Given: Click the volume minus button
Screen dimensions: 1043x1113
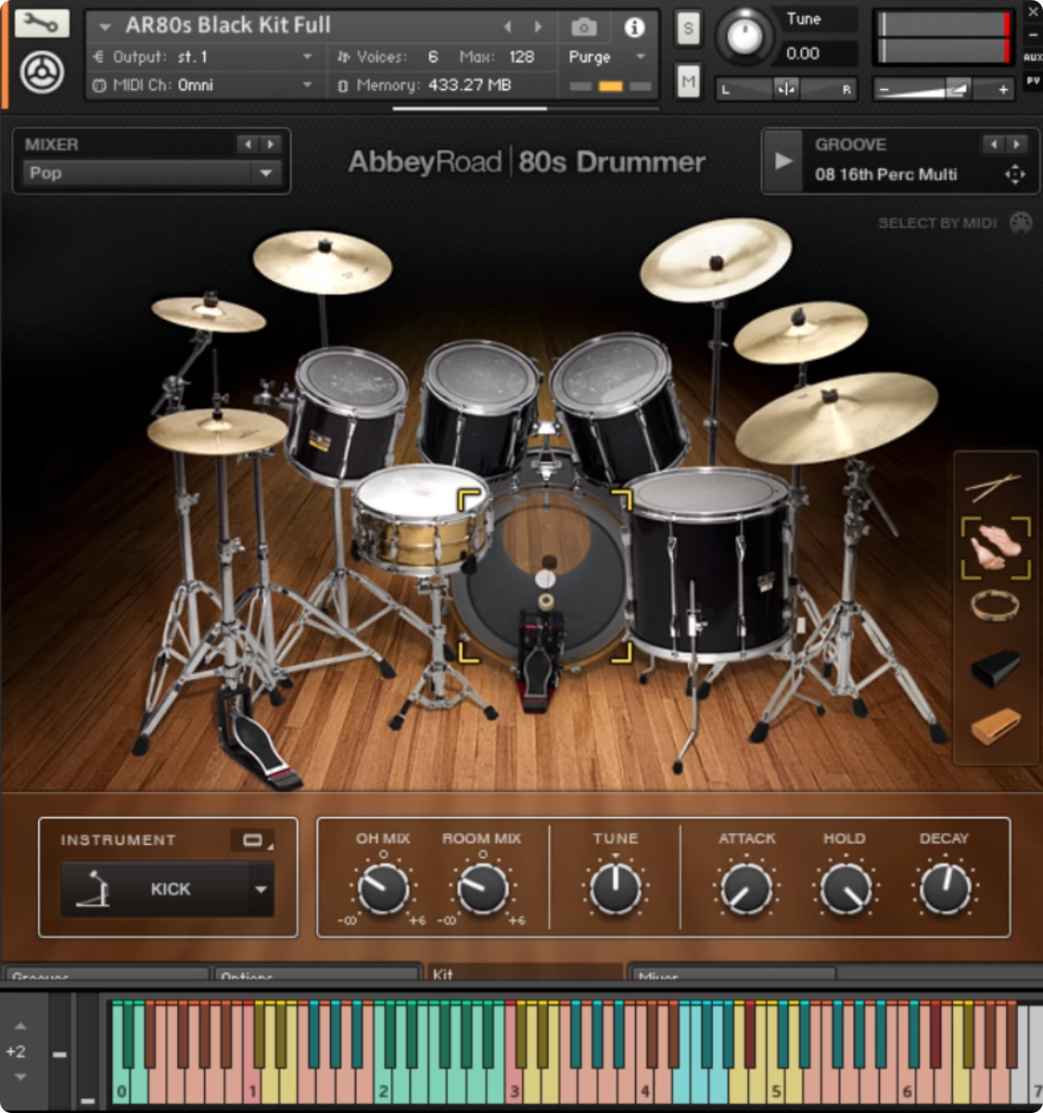Looking at the screenshot, I should pos(884,90).
